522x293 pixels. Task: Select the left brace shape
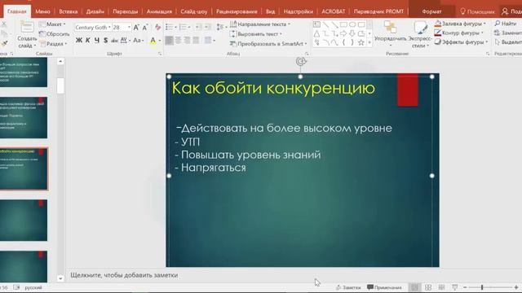click(343, 42)
